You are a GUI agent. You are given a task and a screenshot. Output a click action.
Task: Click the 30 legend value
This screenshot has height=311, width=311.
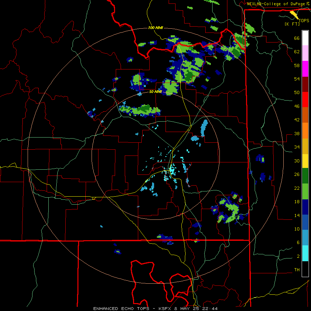tap(297, 161)
